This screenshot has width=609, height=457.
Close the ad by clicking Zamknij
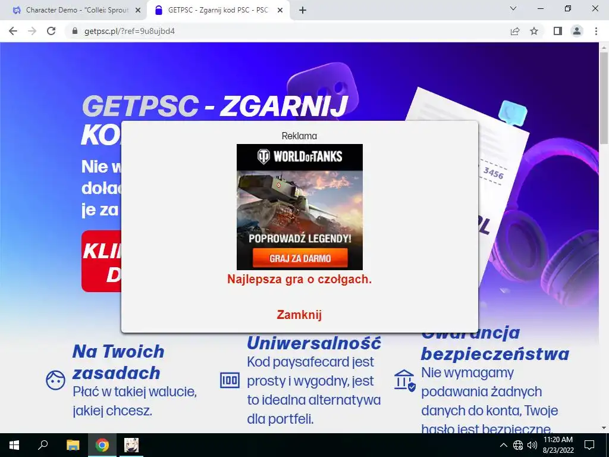[299, 314]
